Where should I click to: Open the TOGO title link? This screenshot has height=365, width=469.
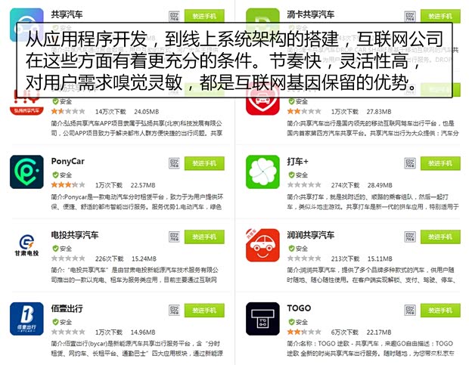click(299, 308)
